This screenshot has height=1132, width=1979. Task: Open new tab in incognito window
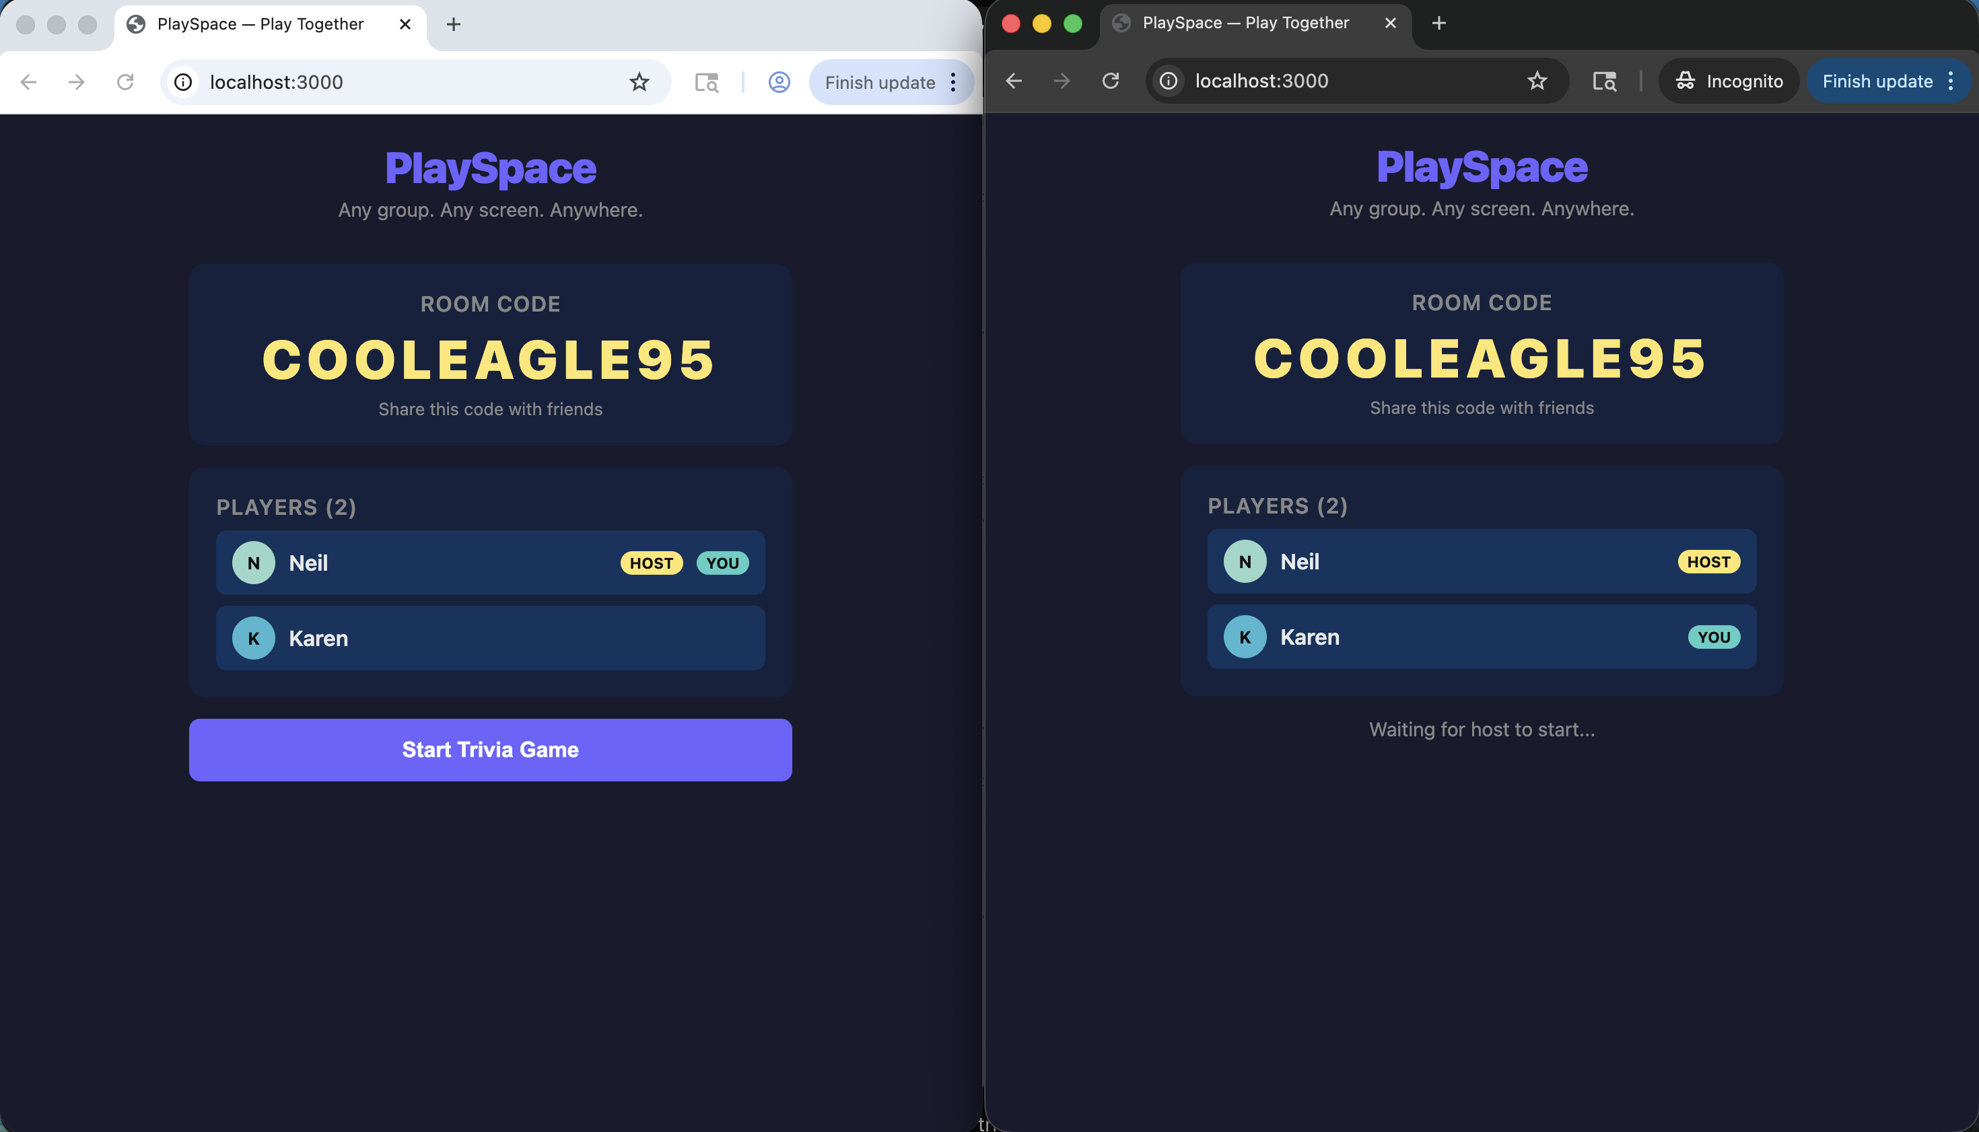pos(1438,23)
